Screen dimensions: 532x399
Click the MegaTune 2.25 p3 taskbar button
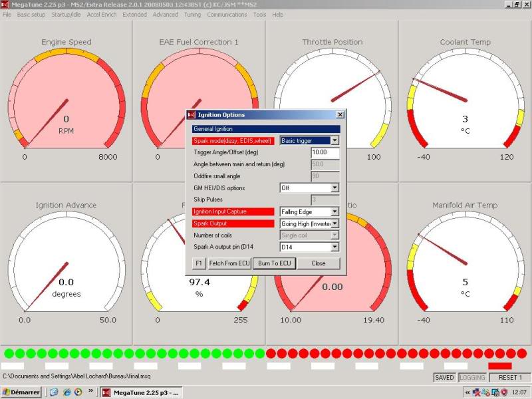click(x=141, y=392)
